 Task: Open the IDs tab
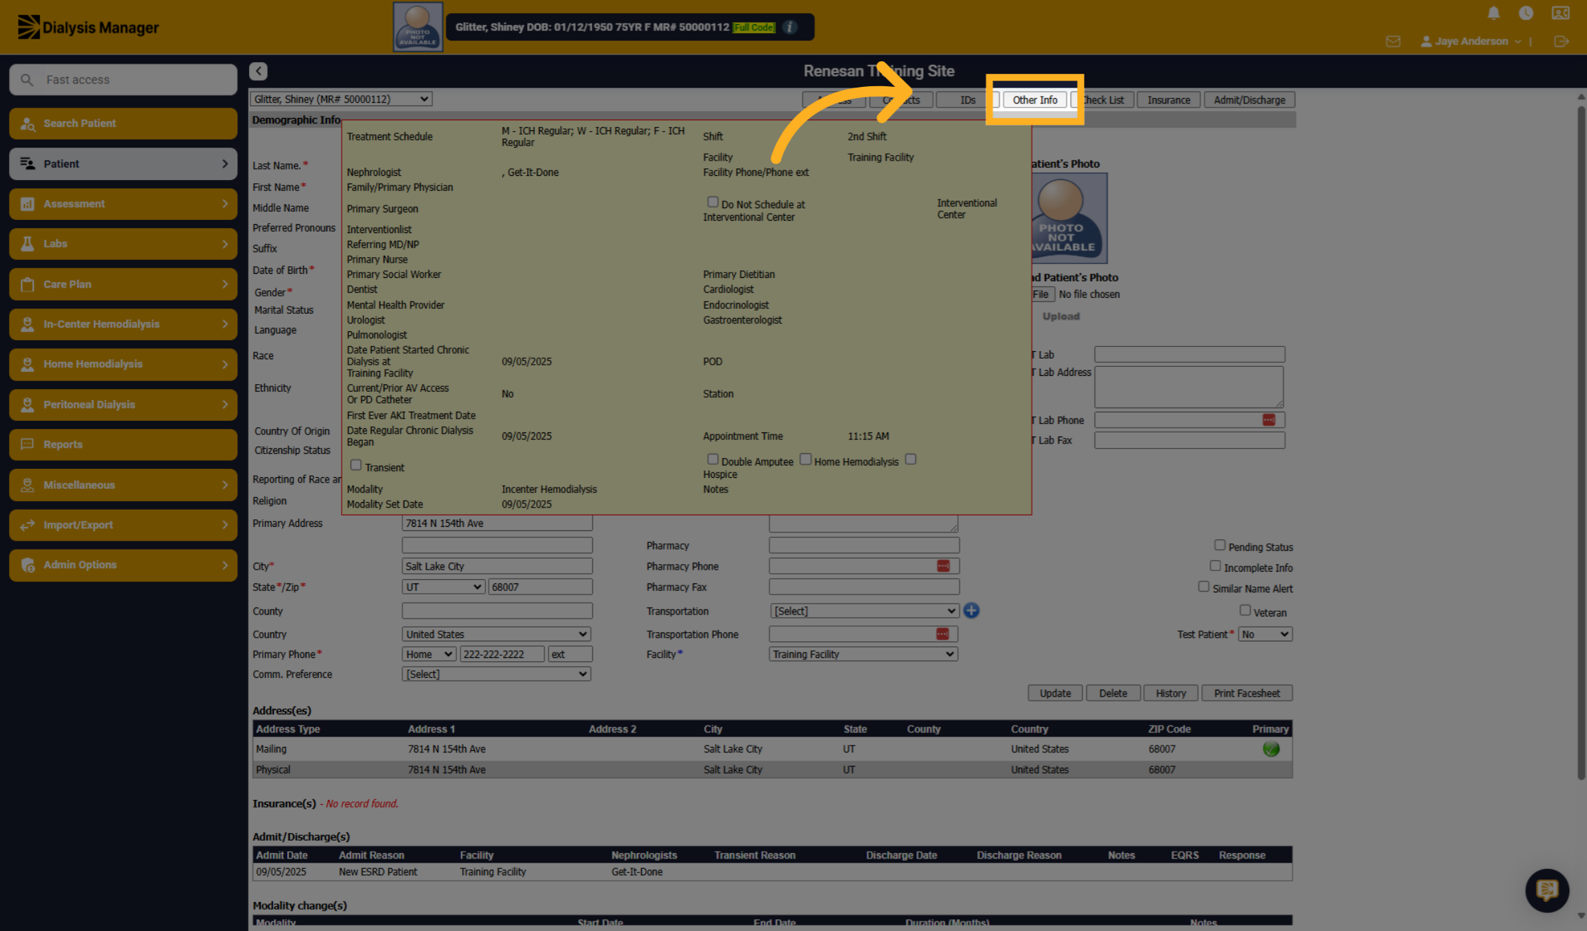click(967, 100)
